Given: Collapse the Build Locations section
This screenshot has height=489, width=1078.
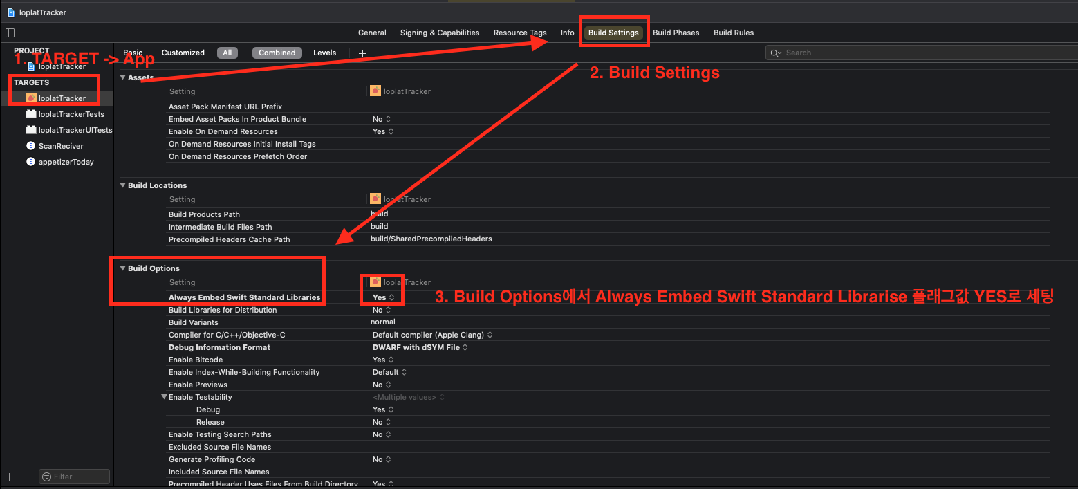Looking at the screenshot, I should [x=123, y=185].
